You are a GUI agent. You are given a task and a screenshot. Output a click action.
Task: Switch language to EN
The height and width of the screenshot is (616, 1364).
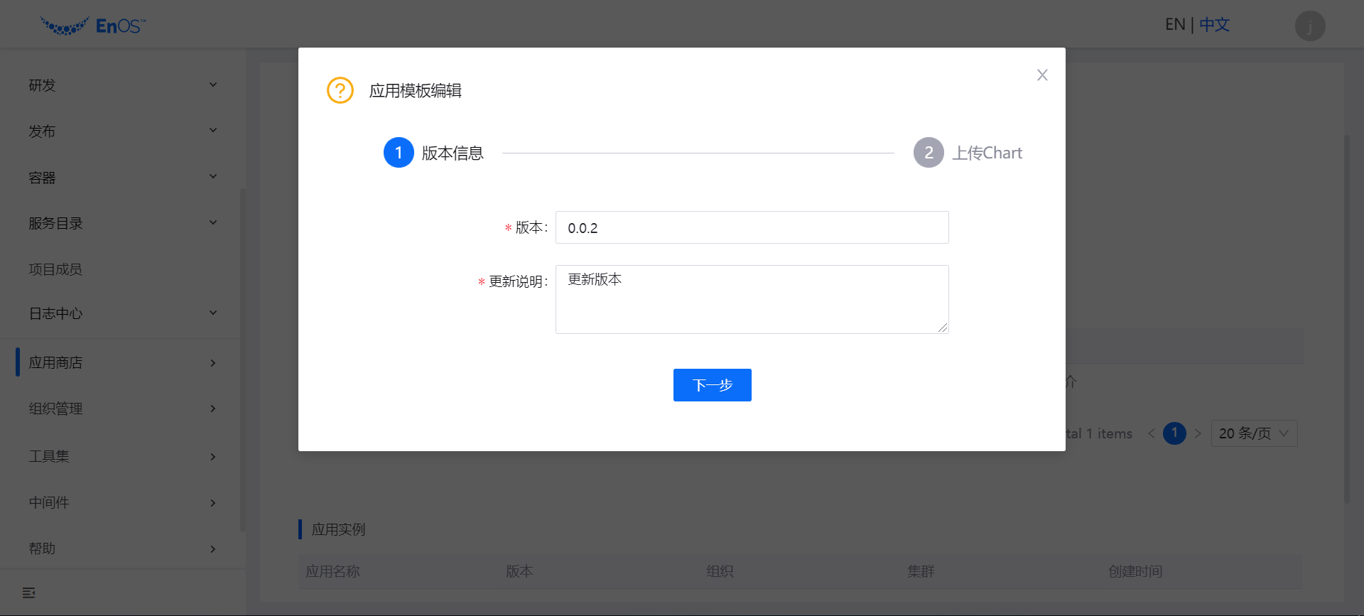click(1175, 25)
